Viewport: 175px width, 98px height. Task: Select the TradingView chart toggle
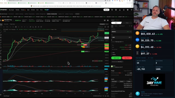pyautogui.click(x=102, y=24)
